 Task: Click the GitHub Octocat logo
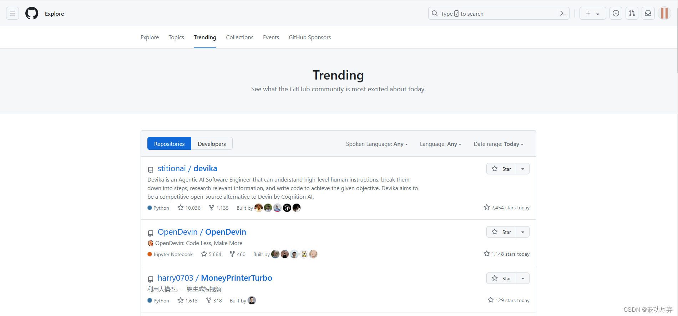32,14
